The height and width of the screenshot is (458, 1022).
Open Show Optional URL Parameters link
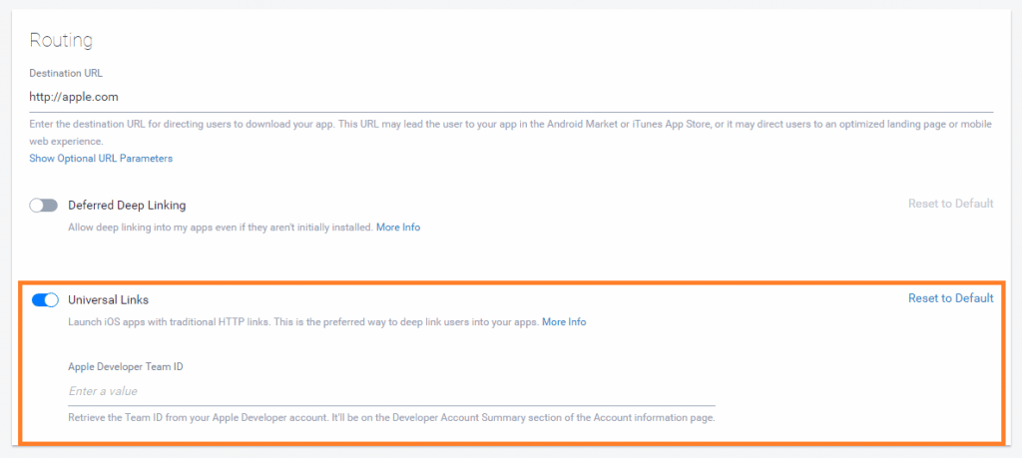click(101, 159)
